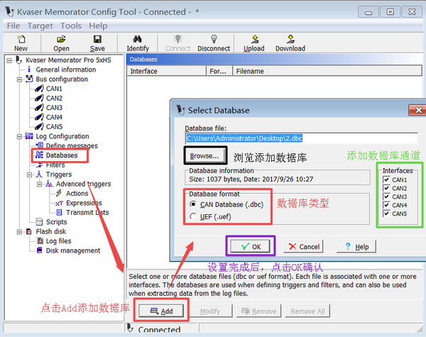
Task: Select the Log Configuration icon
Action: [29, 136]
